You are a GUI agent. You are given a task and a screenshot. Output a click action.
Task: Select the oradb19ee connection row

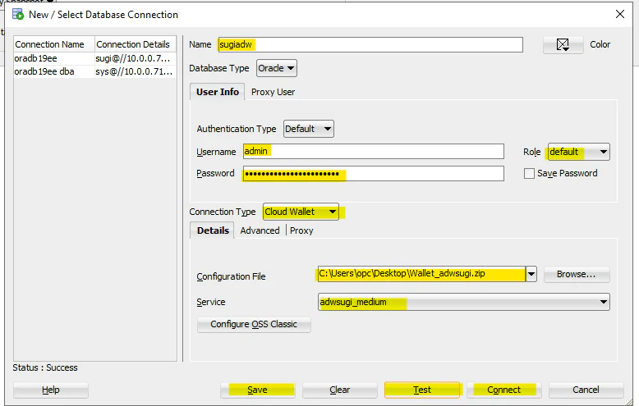(x=95, y=58)
